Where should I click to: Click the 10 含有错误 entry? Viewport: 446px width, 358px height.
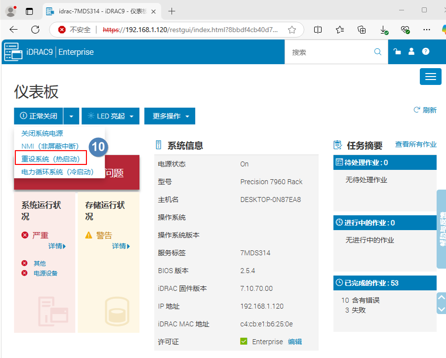pos(361,300)
